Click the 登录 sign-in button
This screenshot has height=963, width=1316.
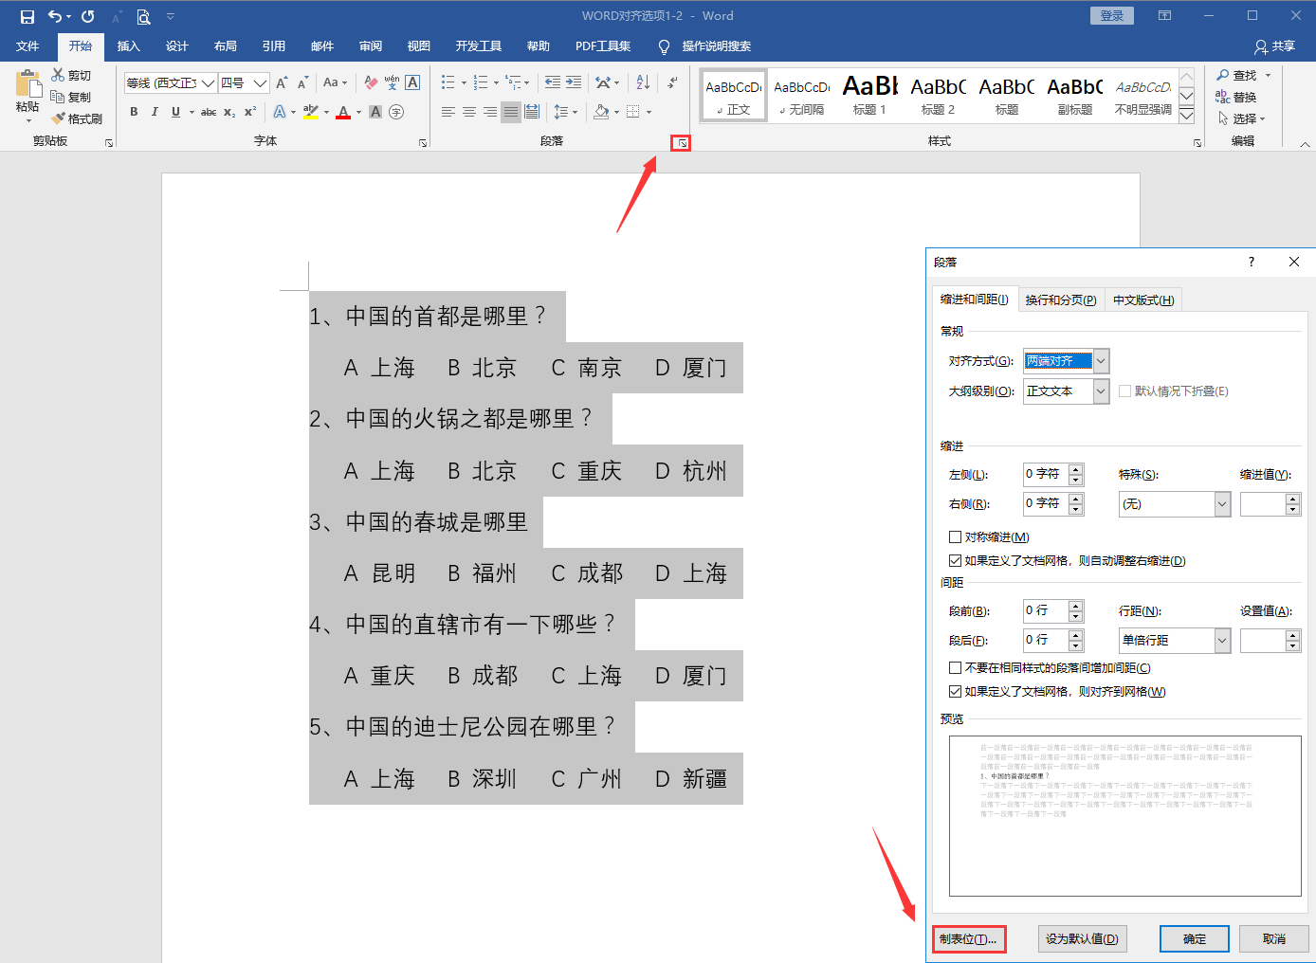[1112, 16]
